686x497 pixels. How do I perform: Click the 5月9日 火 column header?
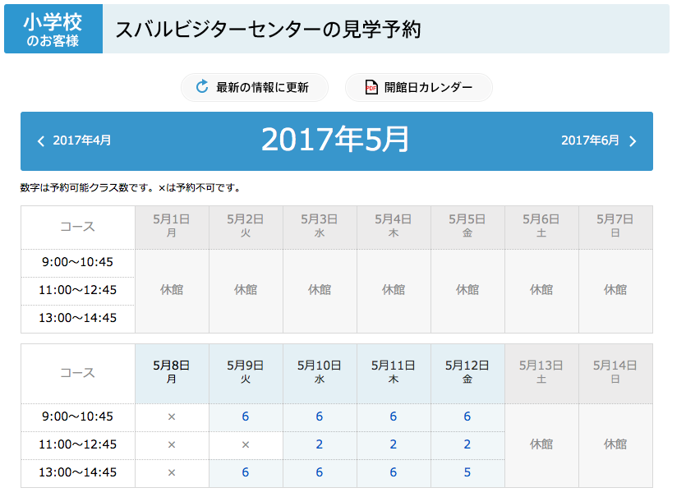[246, 373]
